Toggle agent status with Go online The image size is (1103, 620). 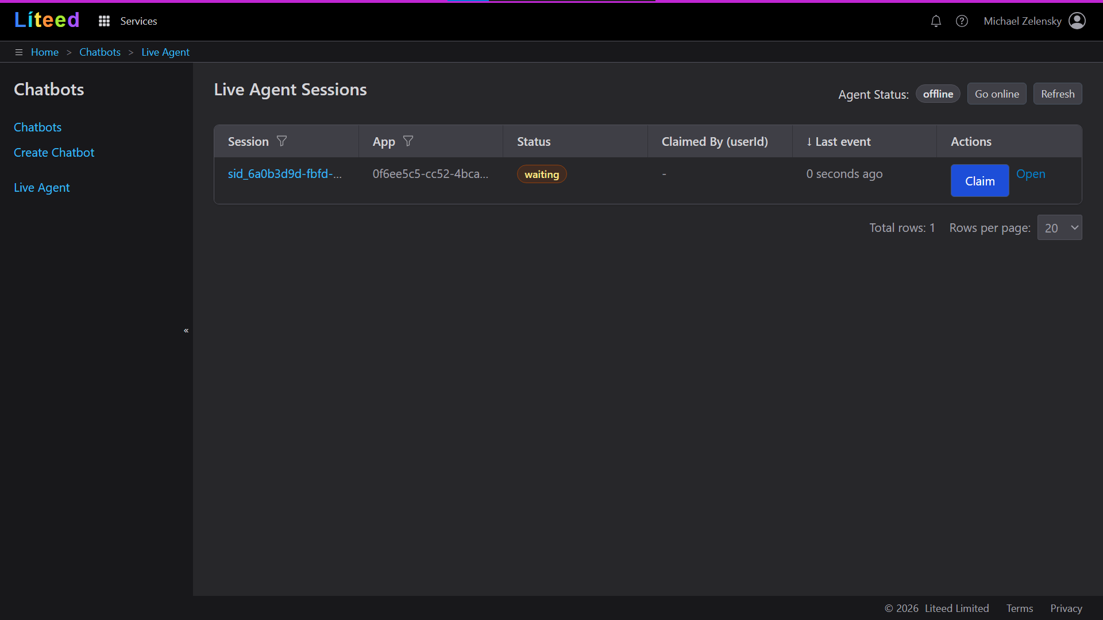pos(997,94)
